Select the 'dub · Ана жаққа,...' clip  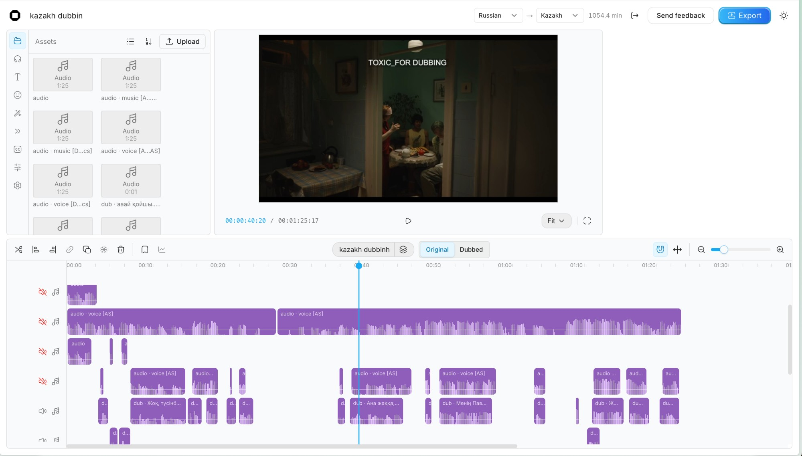(376, 411)
